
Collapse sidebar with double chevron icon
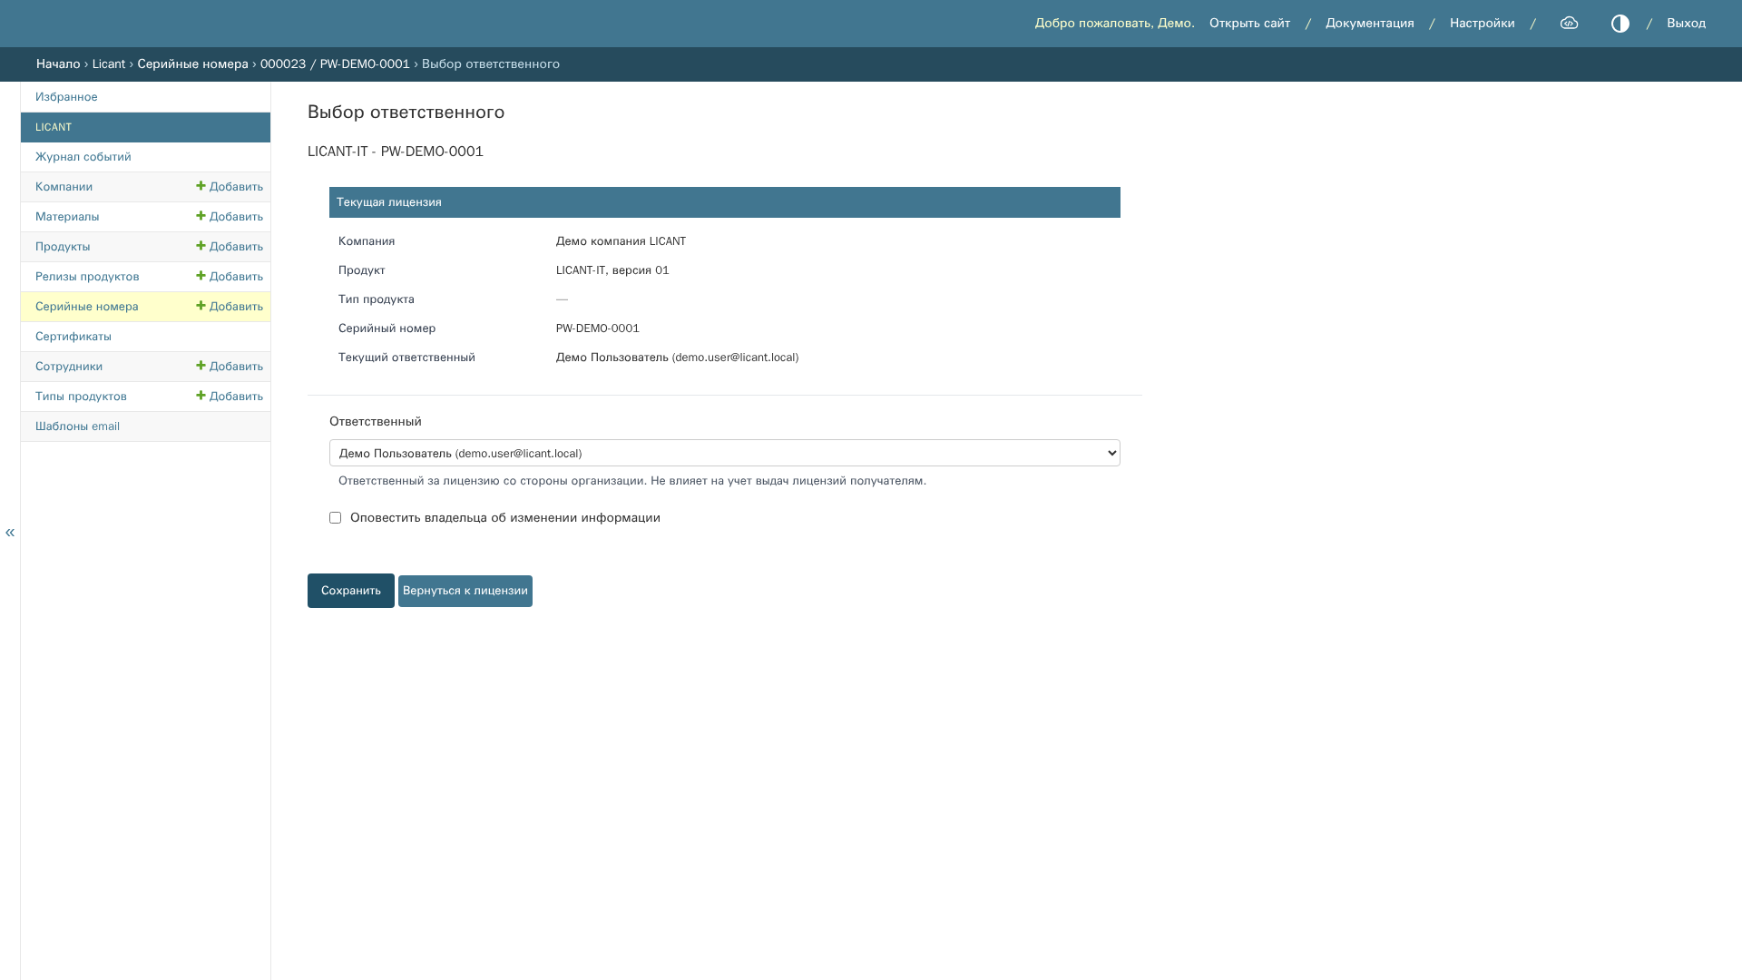click(x=10, y=533)
